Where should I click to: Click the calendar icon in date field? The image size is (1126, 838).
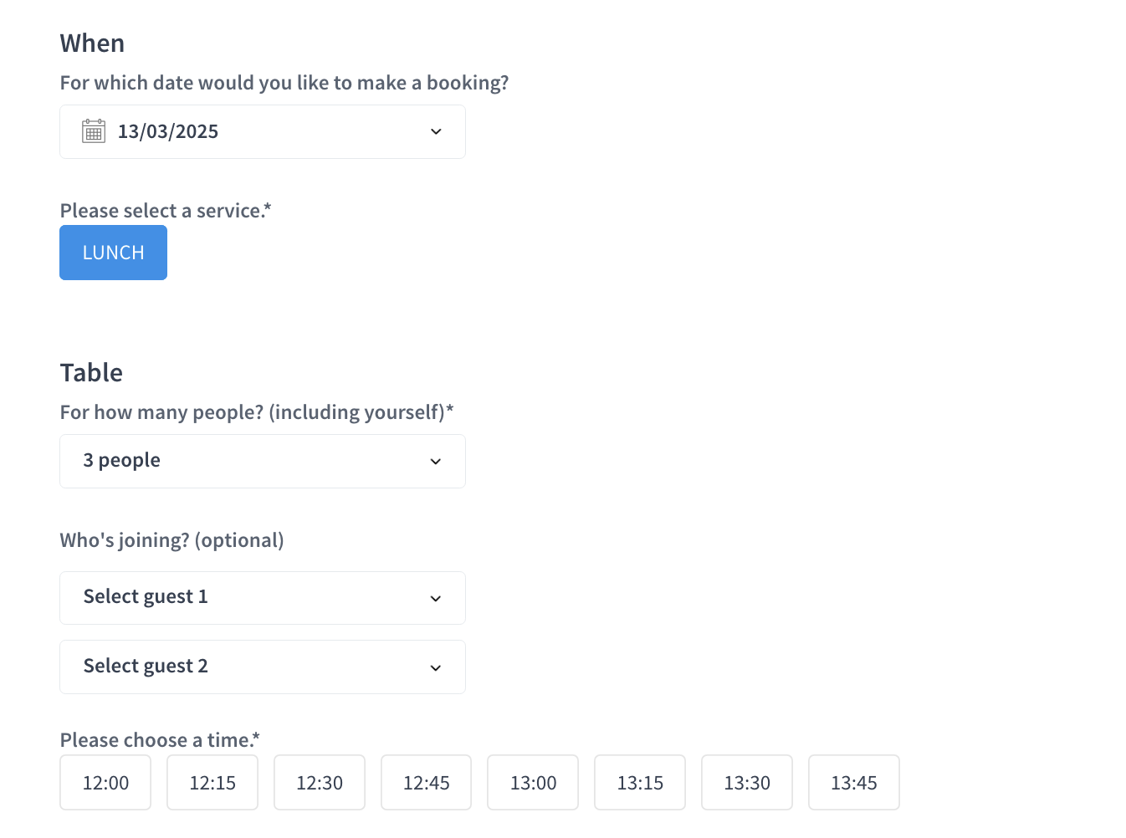(94, 131)
